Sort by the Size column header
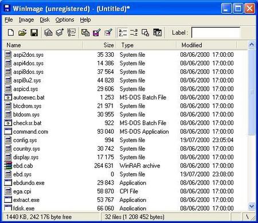The height and width of the screenshot is (223, 258). (x=100, y=45)
